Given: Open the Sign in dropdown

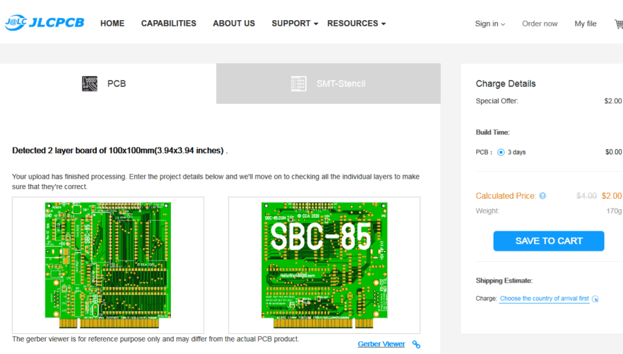Looking at the screenshot, I should tap(490, 24).
